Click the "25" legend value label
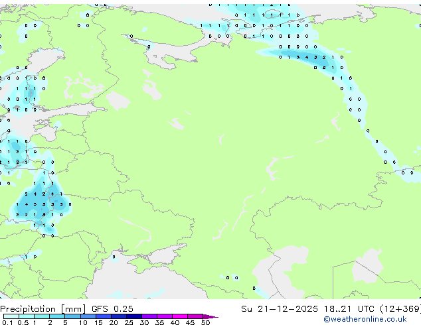The height and width of the screenshot is (325, 421). pyautogui.click(x=129, y=322)
